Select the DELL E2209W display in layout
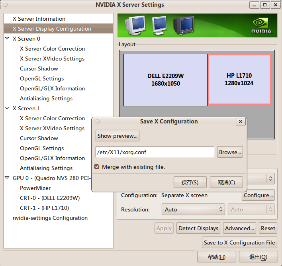The image size is (282, 266). click(x=165, y=80)
